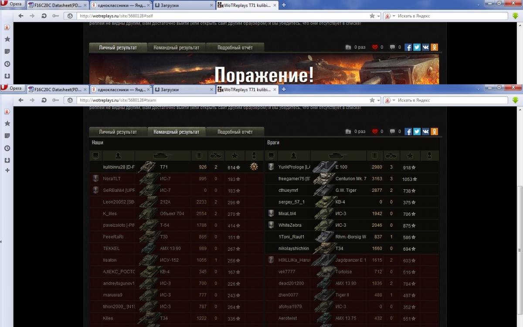Go back in the upper browser window
Screen dimensions: 523x327
click(x=21, y=16)
